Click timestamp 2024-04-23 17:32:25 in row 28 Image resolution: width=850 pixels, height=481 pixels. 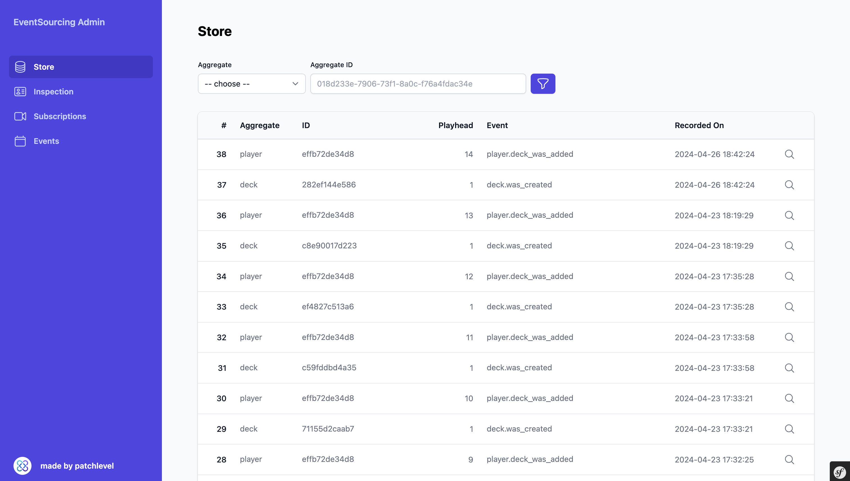click(x=714, y=460)
